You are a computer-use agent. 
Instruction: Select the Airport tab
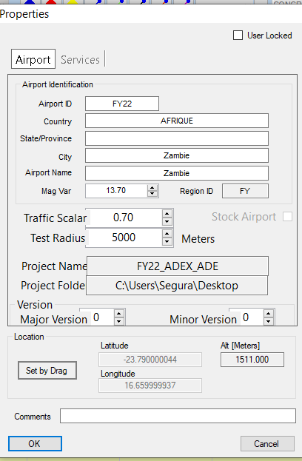pos(33,59)
